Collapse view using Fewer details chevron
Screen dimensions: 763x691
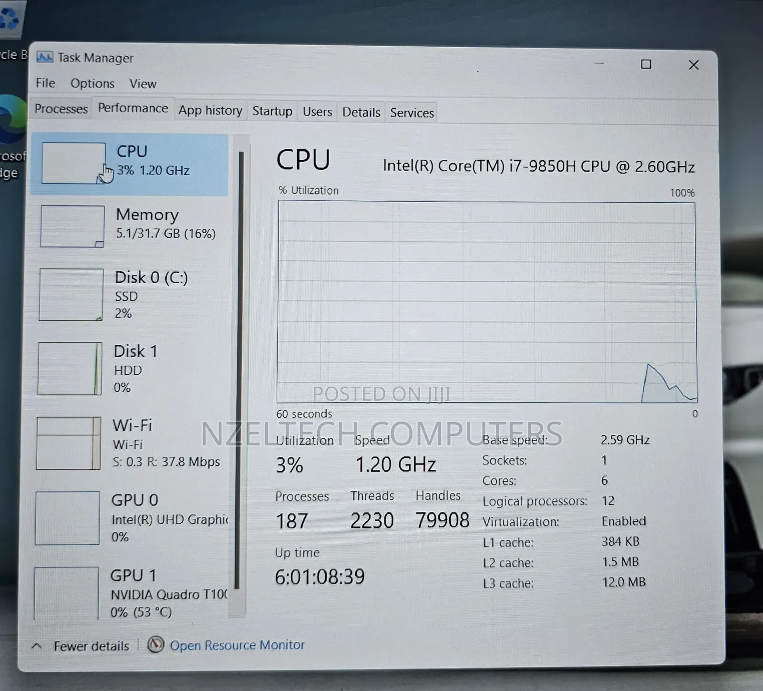37,646
